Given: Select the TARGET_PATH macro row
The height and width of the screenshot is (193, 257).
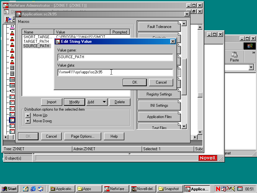Looking at the screenshot, I should pos(36,41).
